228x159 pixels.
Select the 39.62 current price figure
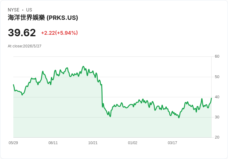[22, 33]
